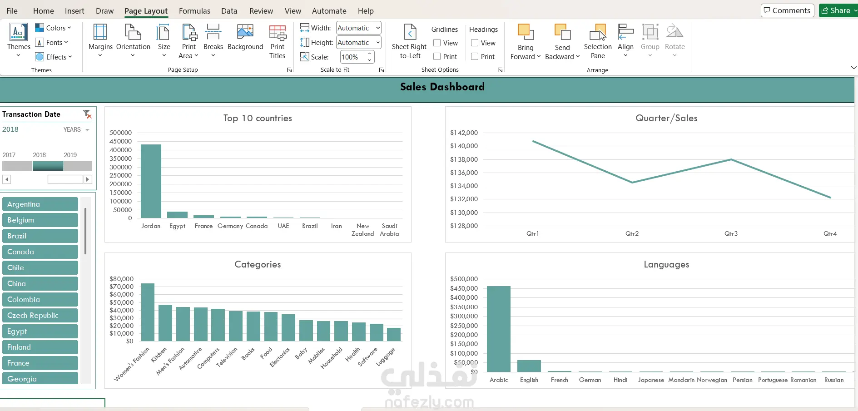Switch to the Insert tab
Image resolution: width=858 pixels, height=411 pixels.
click(x=74, y=11)
